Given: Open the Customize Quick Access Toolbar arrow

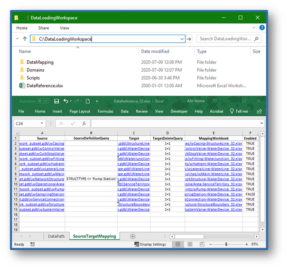Looking at the screenshot, I should click(97, 101).
